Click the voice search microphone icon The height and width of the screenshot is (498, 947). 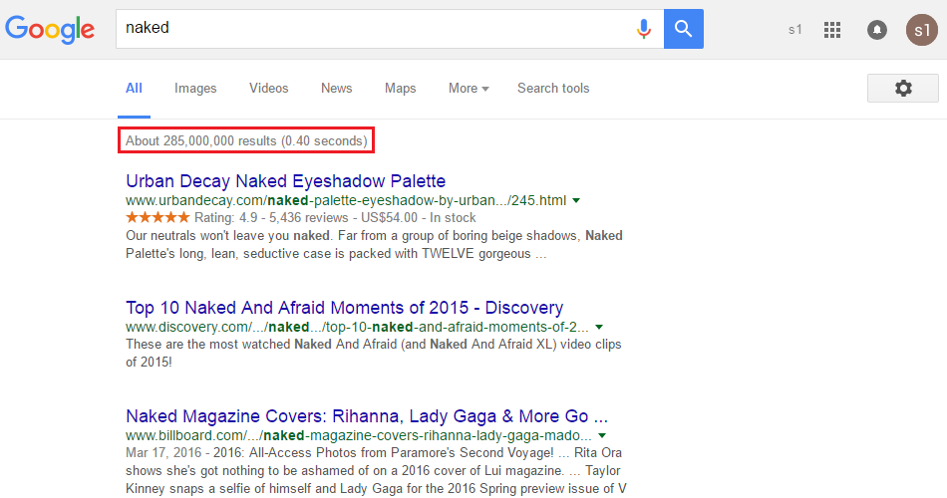[644, 29]
